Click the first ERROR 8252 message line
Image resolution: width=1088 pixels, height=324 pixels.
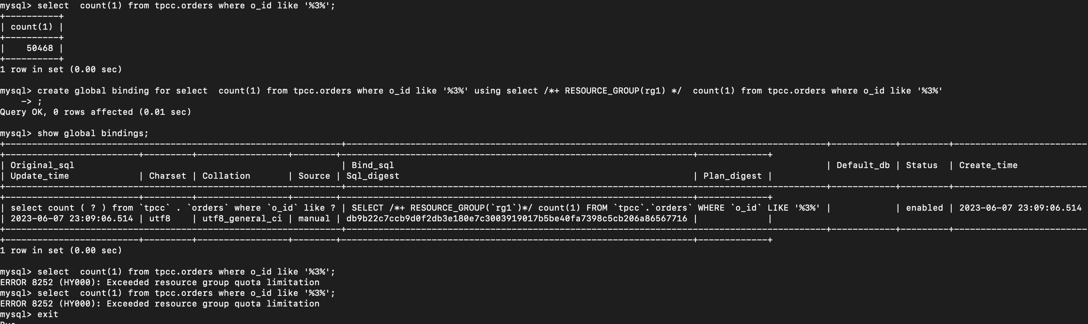pos(160,282)
